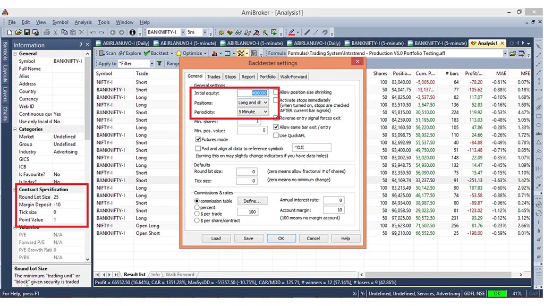Click the Pick formula file folder icon

tap(513, 53)
